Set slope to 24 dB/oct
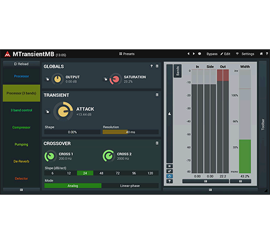Viewport: 270px width, 244px height. click(x=85, y=173)
